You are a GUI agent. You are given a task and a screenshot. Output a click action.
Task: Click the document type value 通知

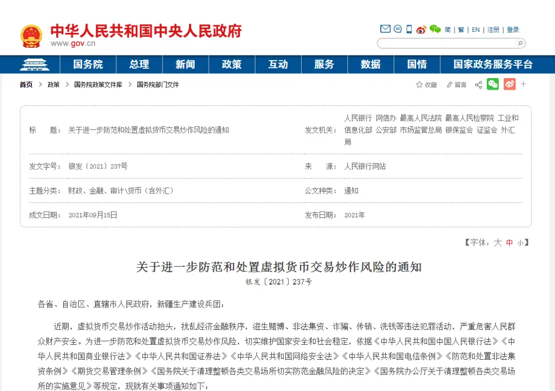click(x=351, y=191)
